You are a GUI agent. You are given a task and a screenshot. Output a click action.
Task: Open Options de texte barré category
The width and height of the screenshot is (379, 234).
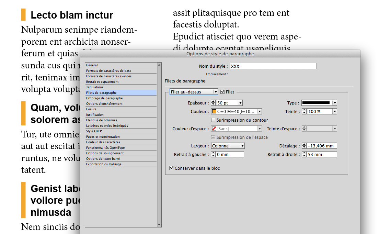[x=121, y=159]
